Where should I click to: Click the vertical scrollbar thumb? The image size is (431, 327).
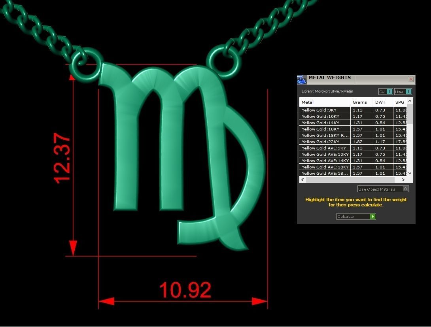410,114
